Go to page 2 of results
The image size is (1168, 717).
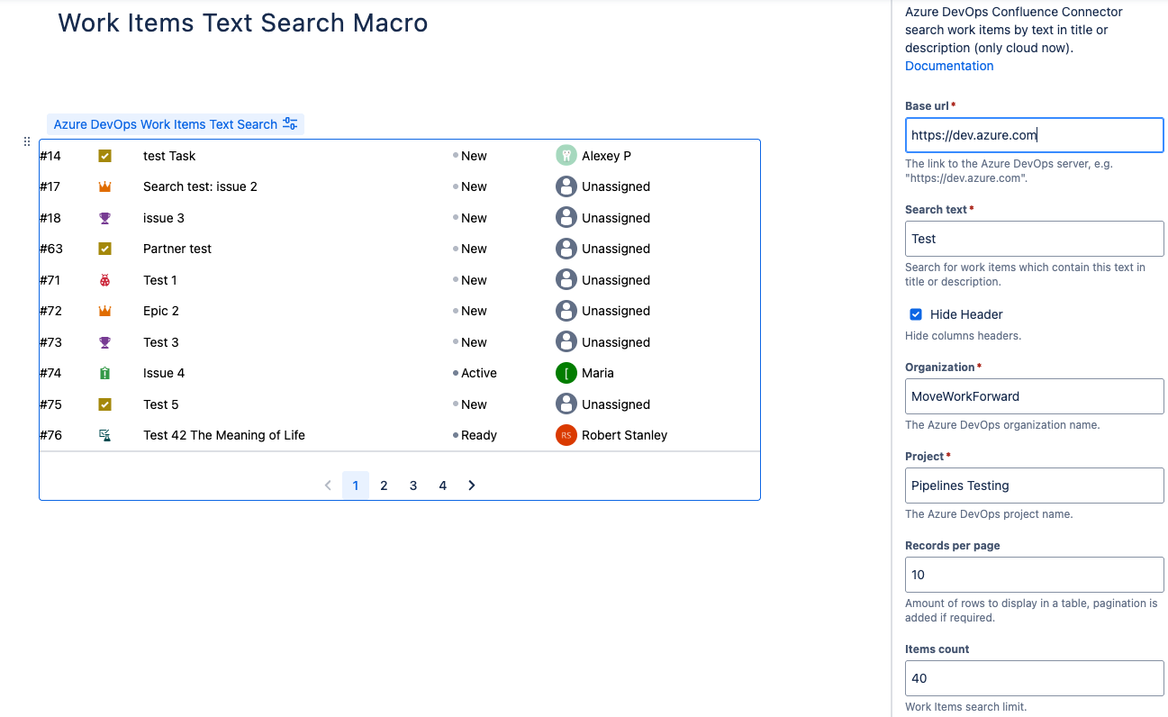(384, 486)
